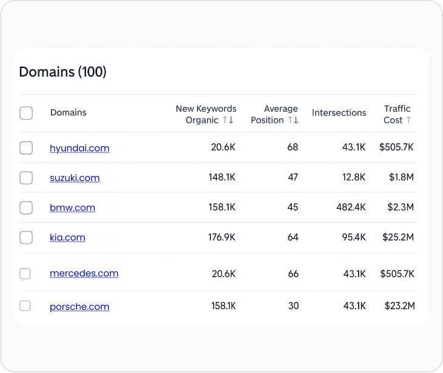
Task: Follow the kia.com domain link
Action: [67, 238]
